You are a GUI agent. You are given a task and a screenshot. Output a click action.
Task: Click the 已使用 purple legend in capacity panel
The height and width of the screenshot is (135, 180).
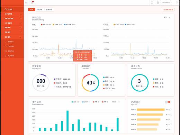62,79
